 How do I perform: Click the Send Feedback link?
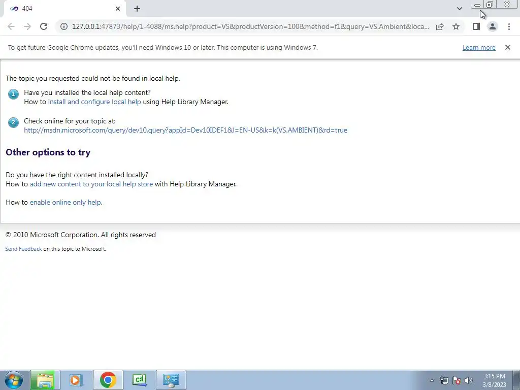[23, 249]
